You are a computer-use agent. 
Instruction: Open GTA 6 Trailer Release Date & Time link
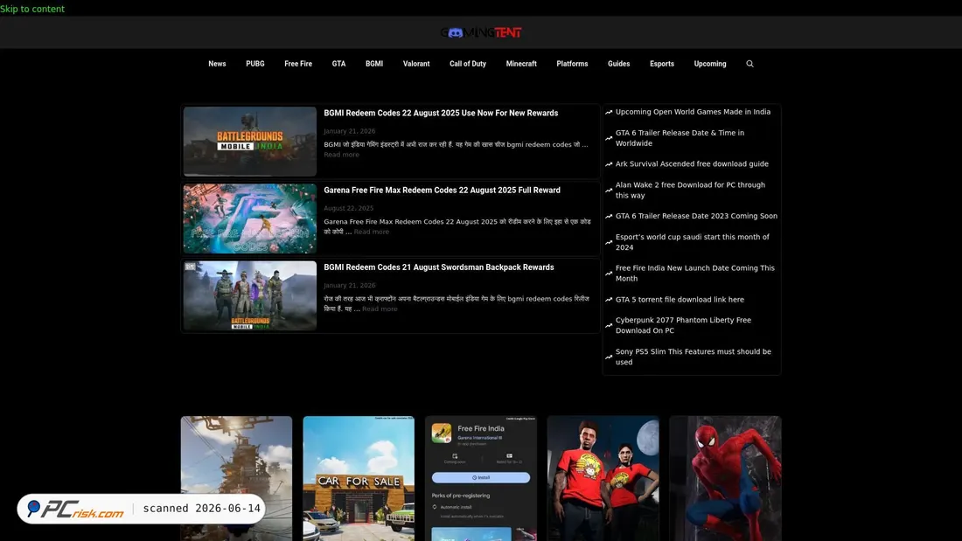(x=680, y=138)
